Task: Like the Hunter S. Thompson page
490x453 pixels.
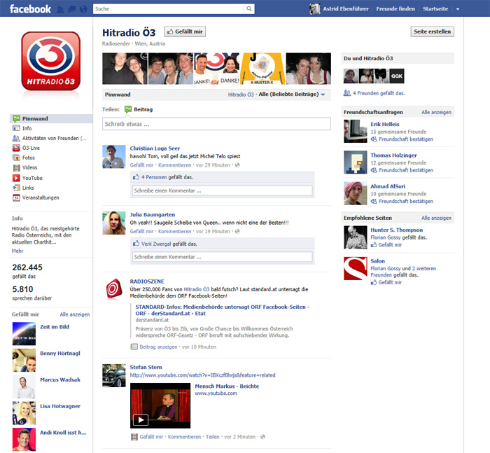Action: coord(386,245)
